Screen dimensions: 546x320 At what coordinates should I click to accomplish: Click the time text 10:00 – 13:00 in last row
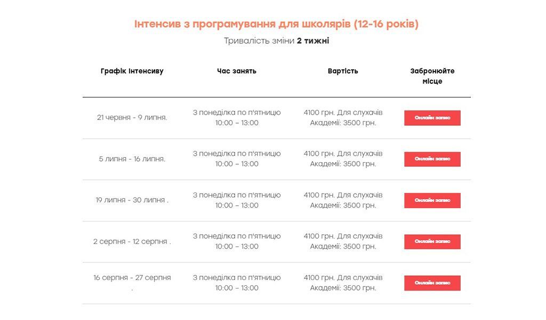[236, 288]
